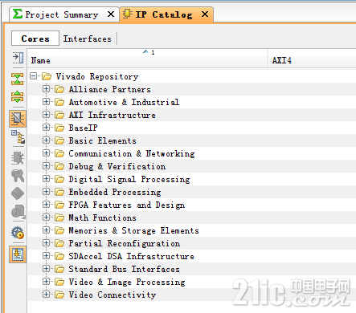Expand the Math Functions folder
356x313 pixels.
click(x=46, y=217)
